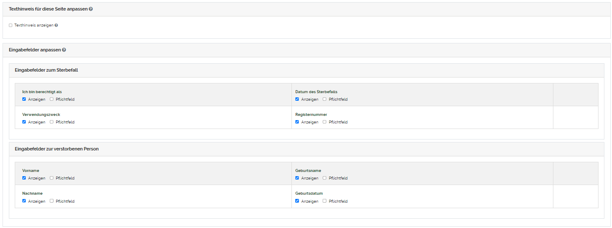Open help icon next to Eingabefelder anpassen
Viewport: 612px width, 228px height.
tap(64, 50)
